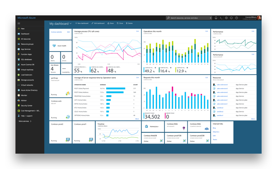The height and width of the screenshot is (169, 277).
Task: Open the Alerts count tile
Action: click(55, 57)
